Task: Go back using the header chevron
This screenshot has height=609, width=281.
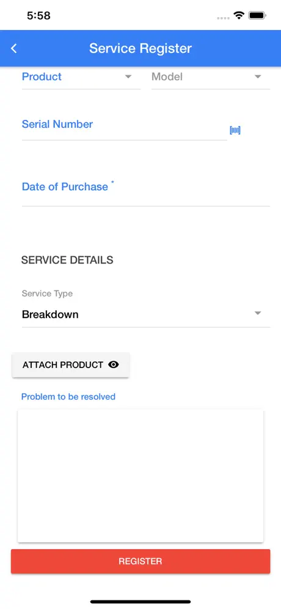Action: click(x=14, y=48)
